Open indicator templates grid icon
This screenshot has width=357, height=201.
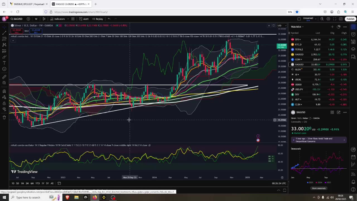click(x=73, y=19)
